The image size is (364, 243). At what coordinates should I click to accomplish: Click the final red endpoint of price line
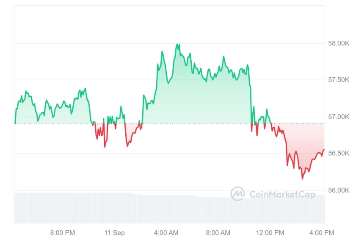point(324,150)
